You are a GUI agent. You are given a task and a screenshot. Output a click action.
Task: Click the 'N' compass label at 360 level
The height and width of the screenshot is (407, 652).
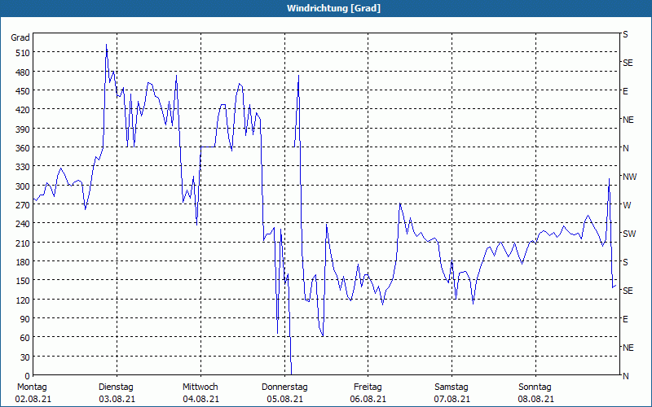point(625,148)
